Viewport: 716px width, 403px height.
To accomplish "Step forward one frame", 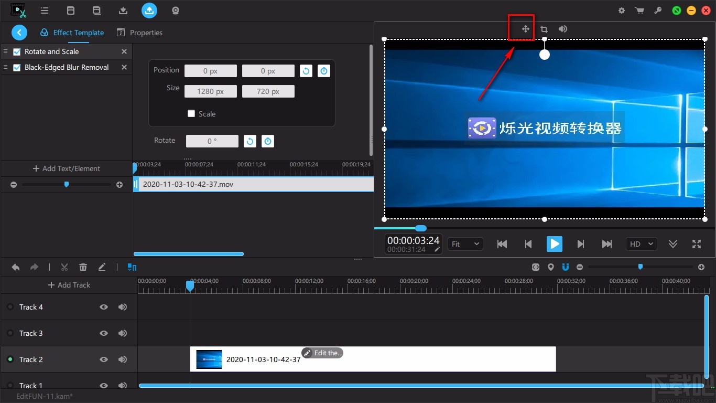I will pyautogui.click(x=580, y=244).
